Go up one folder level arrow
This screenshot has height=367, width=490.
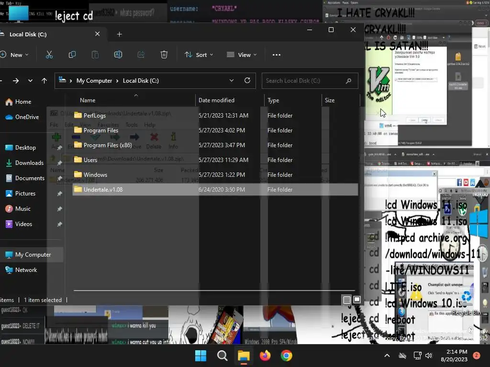[x=45, y=81]
